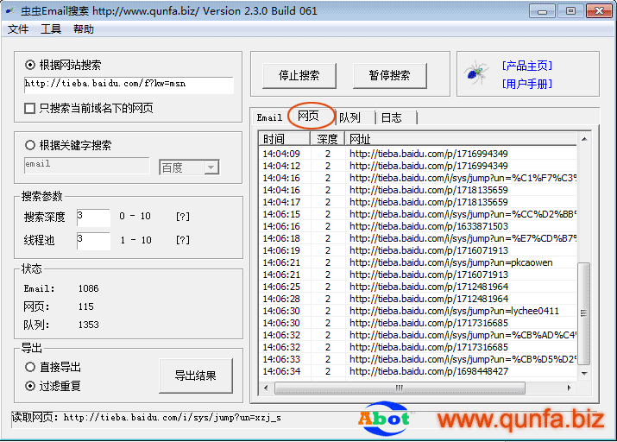Click the 线程池 value field
The image size is (617, 442).
coord(93,240)
